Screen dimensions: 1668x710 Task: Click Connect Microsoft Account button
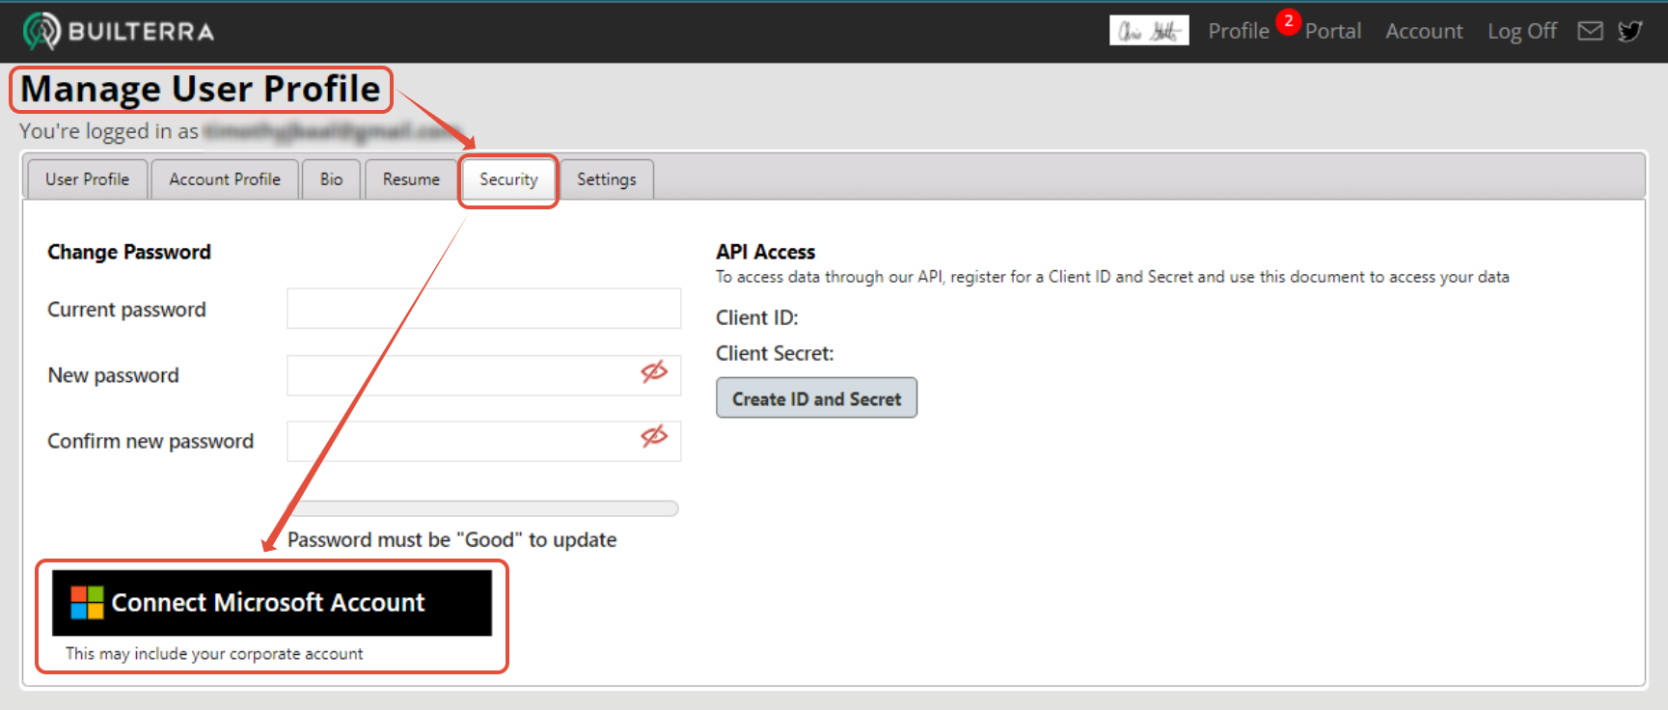(x=272, y=603)
